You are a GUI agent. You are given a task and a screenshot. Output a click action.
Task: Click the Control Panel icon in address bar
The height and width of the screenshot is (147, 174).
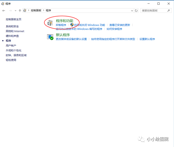coord(25,10)
